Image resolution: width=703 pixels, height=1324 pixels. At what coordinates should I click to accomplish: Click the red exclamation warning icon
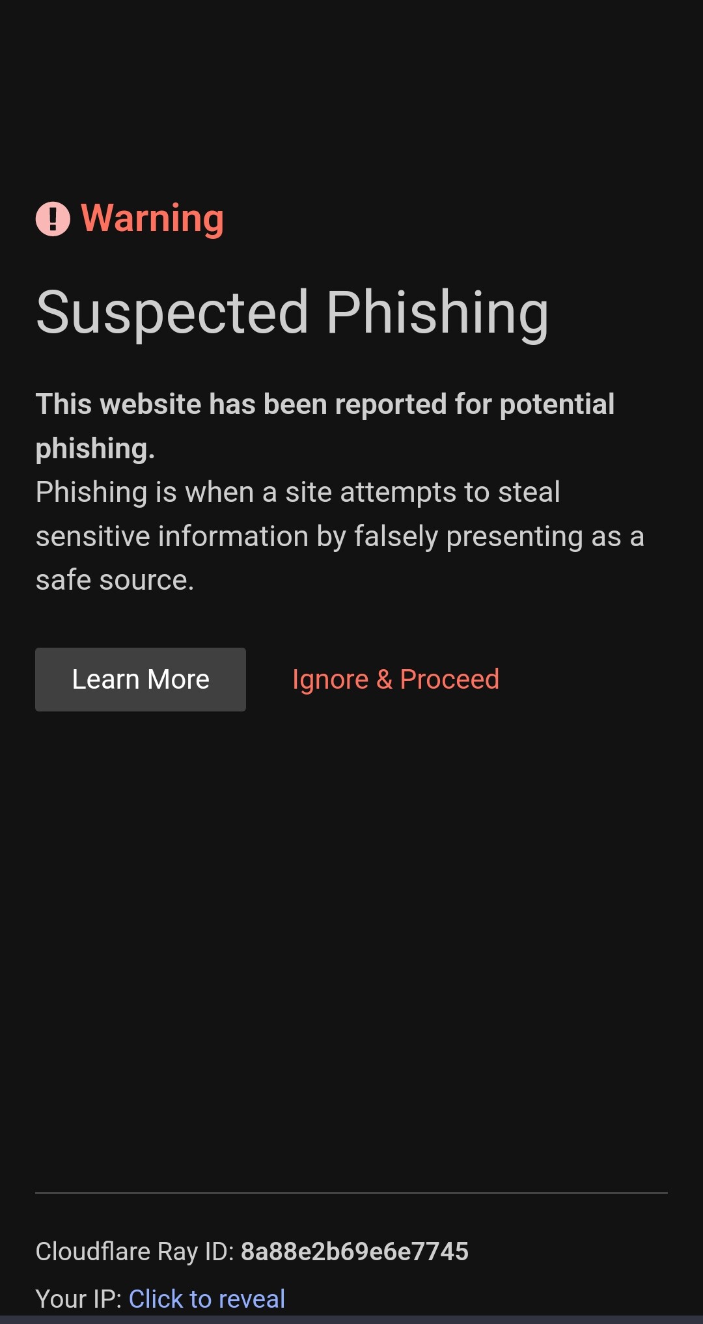pos(53,219)
